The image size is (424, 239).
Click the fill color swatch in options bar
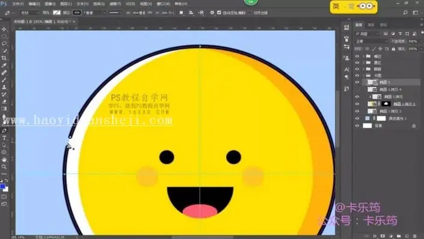click(x=57, y=13)
